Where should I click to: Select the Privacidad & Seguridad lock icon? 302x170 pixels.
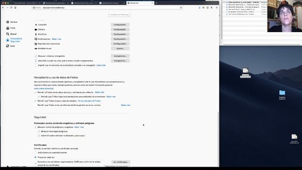(x=8, y=40)
